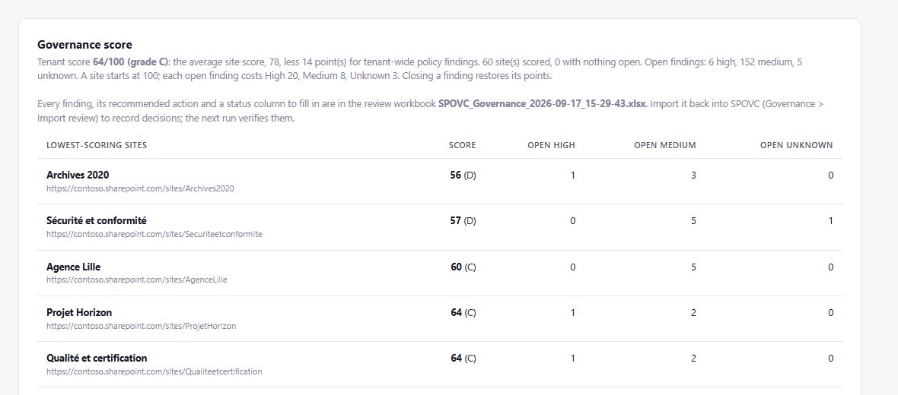
Task: Open the AgenceLille site URL
Action: pos(137,280)
